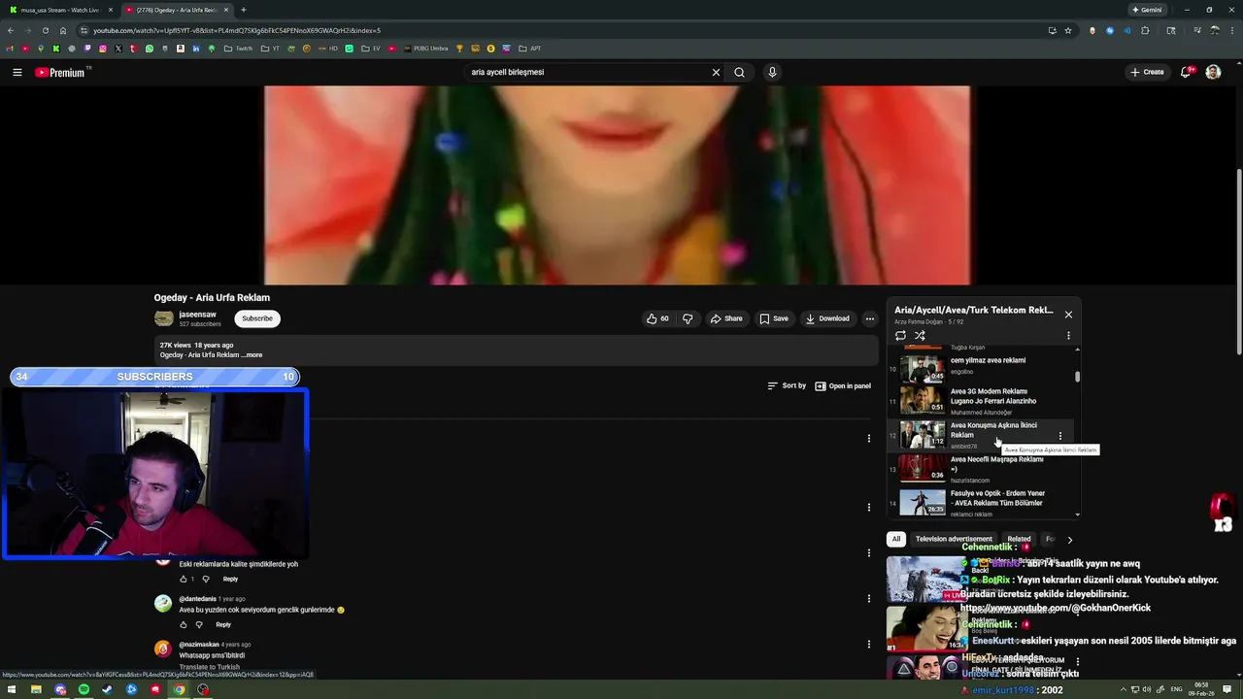The image size is (1243, 699).
Task: Close the playlist panel
Action: tap(1068, 315)
